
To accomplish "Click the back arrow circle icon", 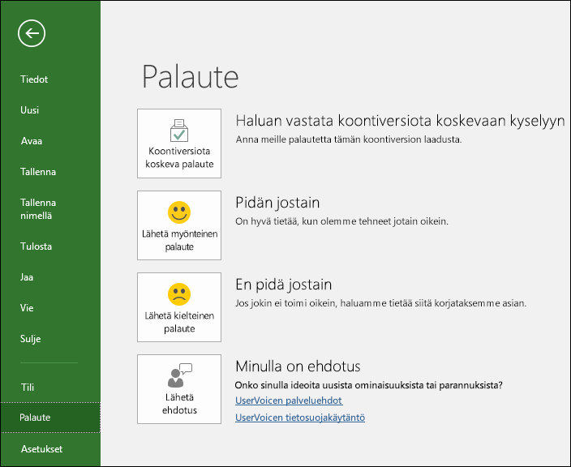I will pos(32,33).
